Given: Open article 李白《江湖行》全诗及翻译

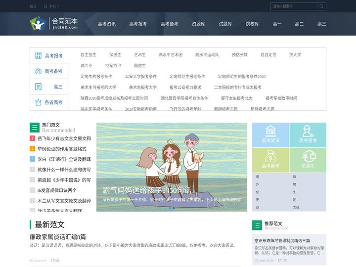Looking at the screenshot, I should (x=64, y=159).
